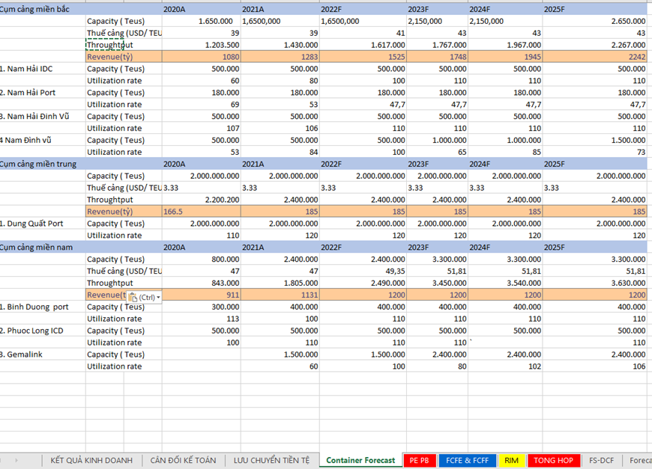652x469 pixels.
Task: Click the Paste Options clipboard icon
Action: tap(133, 297)
